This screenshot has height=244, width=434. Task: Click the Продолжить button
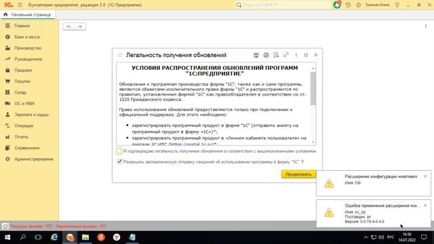[298, 174]
